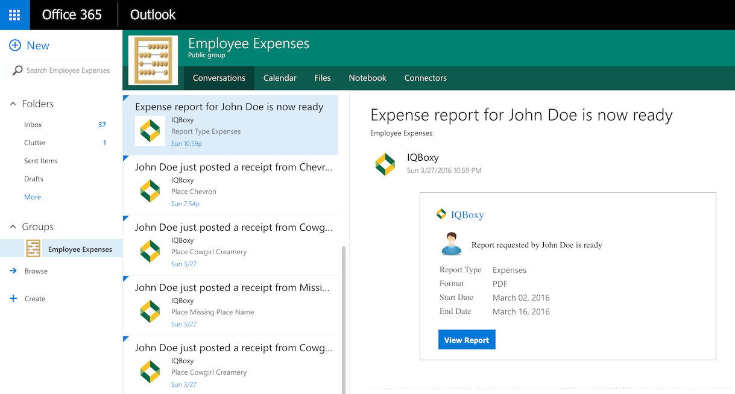
Task: Click the Sun 3/27/2016 10:59 PM date
Action: 444,170
